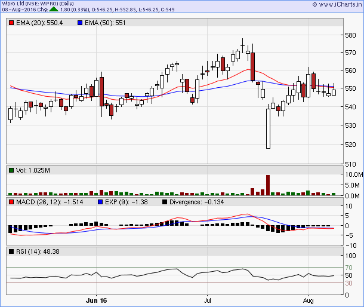Click the 570 price axis label

(350, 53)
